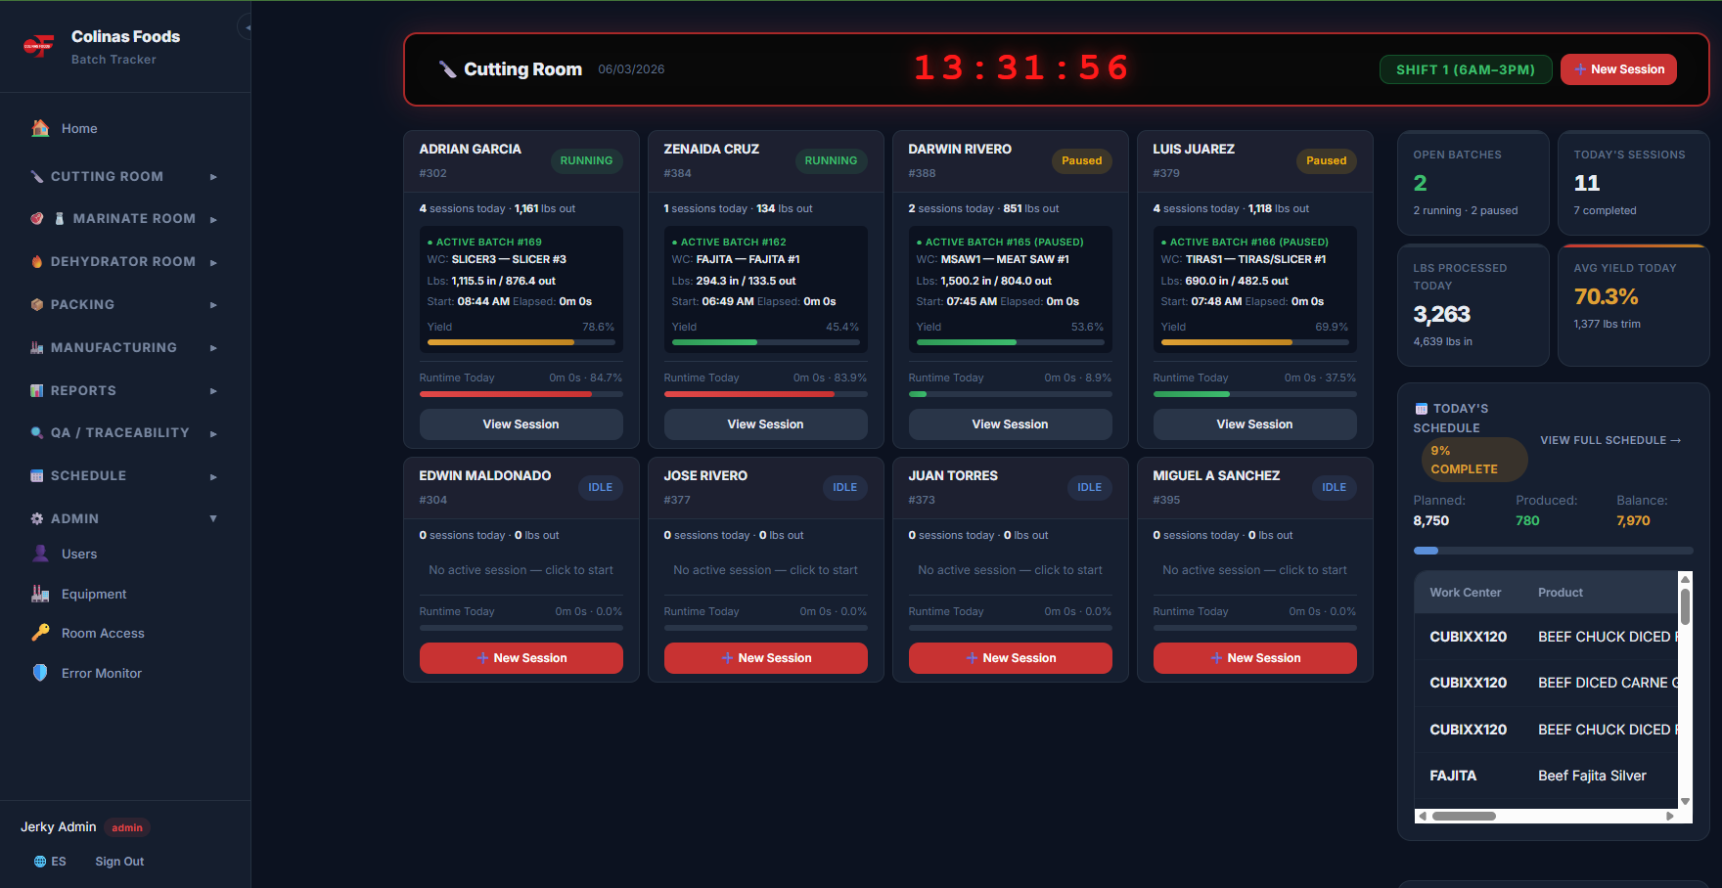View Session for Zenaida Cruz
Image resolution: width=1722 pixels, height=888 pixels.
coord(765,424)
